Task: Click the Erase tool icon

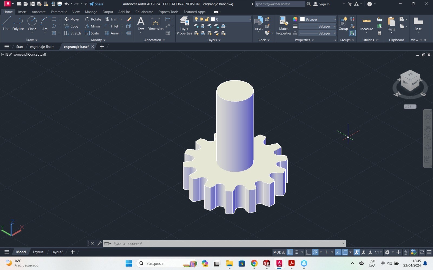Action: (129, 19)
